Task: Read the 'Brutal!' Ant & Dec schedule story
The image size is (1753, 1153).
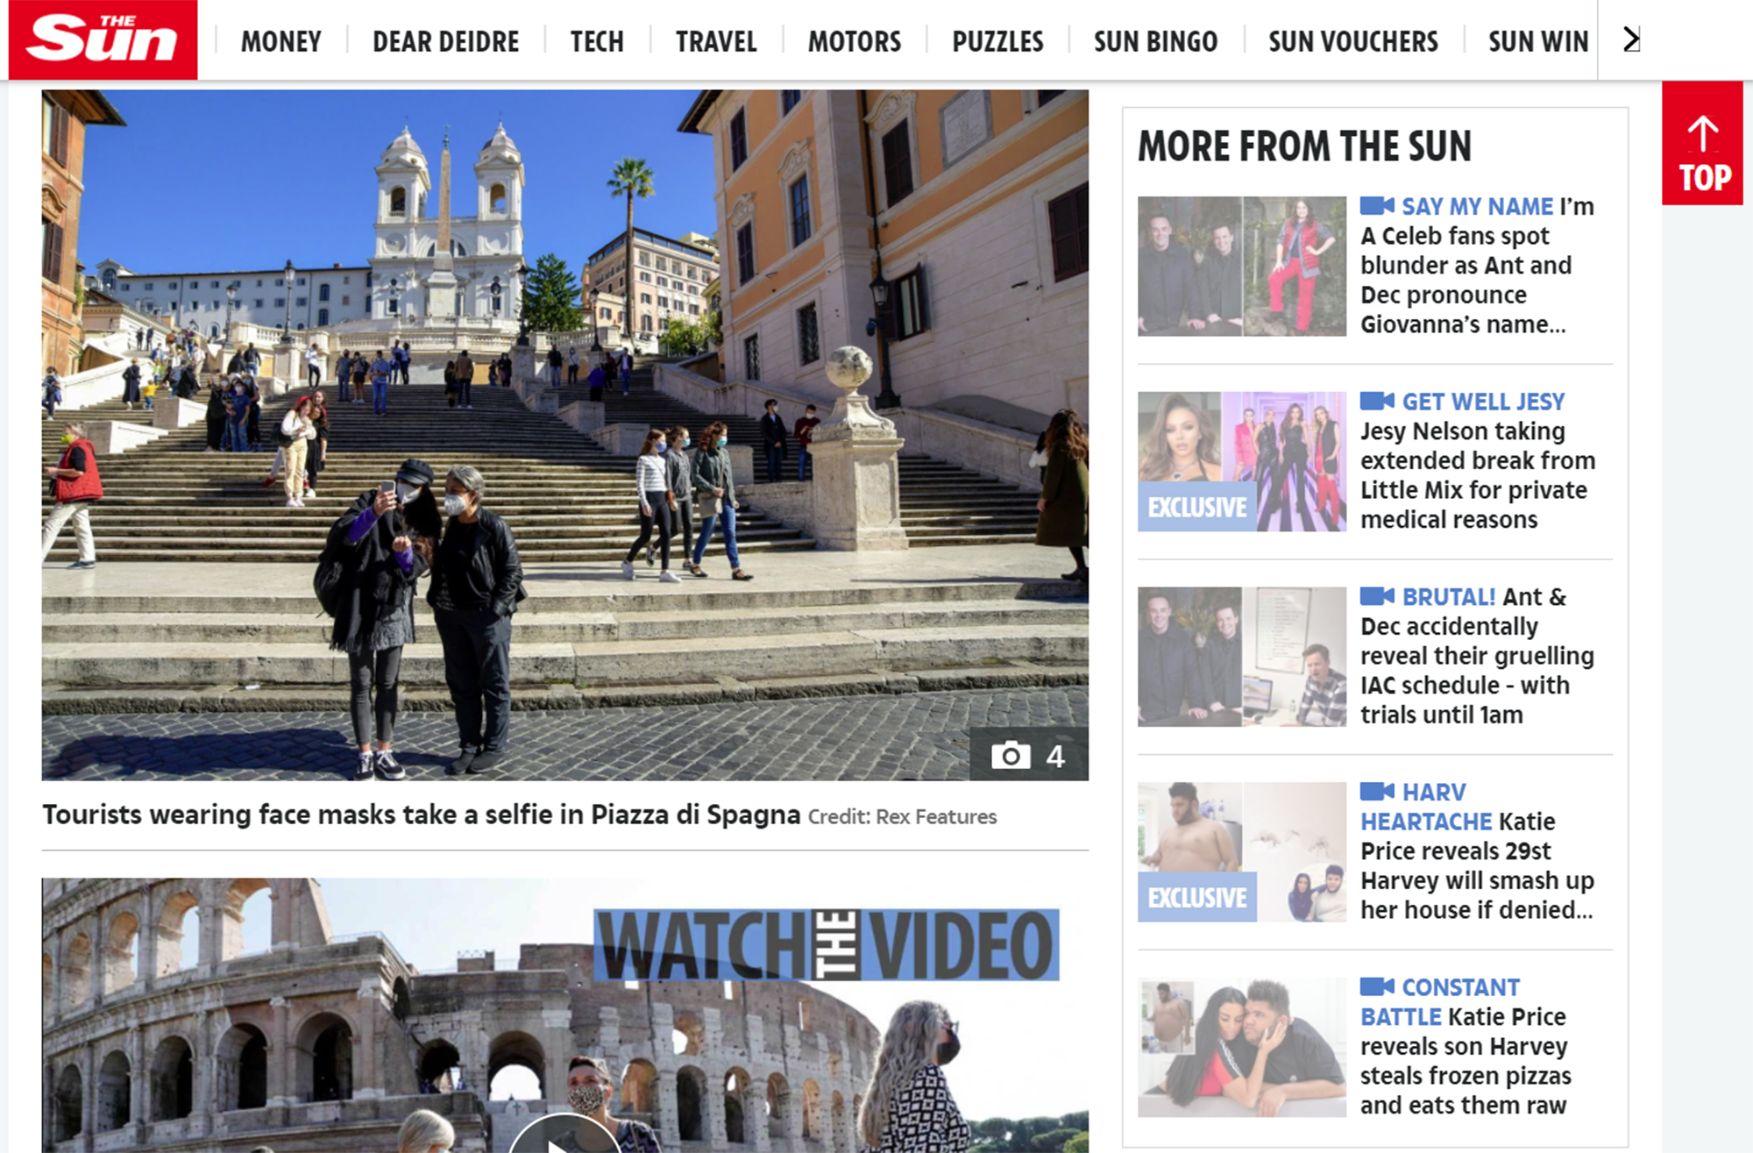Action: pos(1477,656)
